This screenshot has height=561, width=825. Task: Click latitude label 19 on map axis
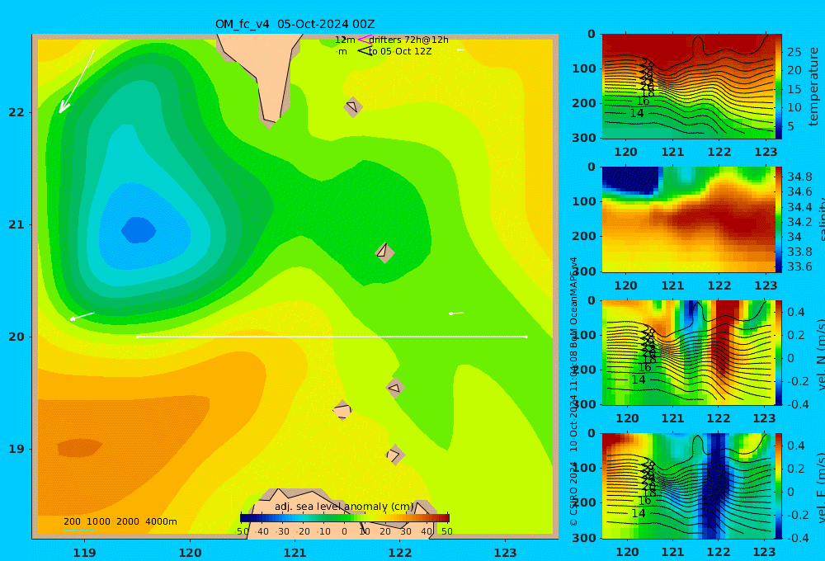[16, 449]
